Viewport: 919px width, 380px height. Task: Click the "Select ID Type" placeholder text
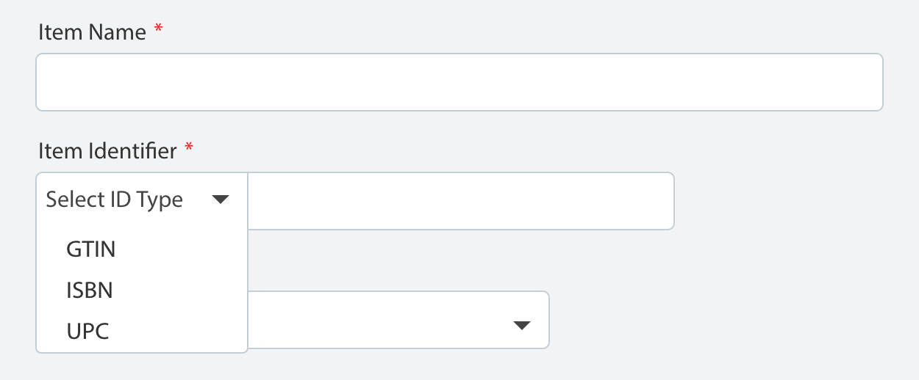tap(114, 200)
